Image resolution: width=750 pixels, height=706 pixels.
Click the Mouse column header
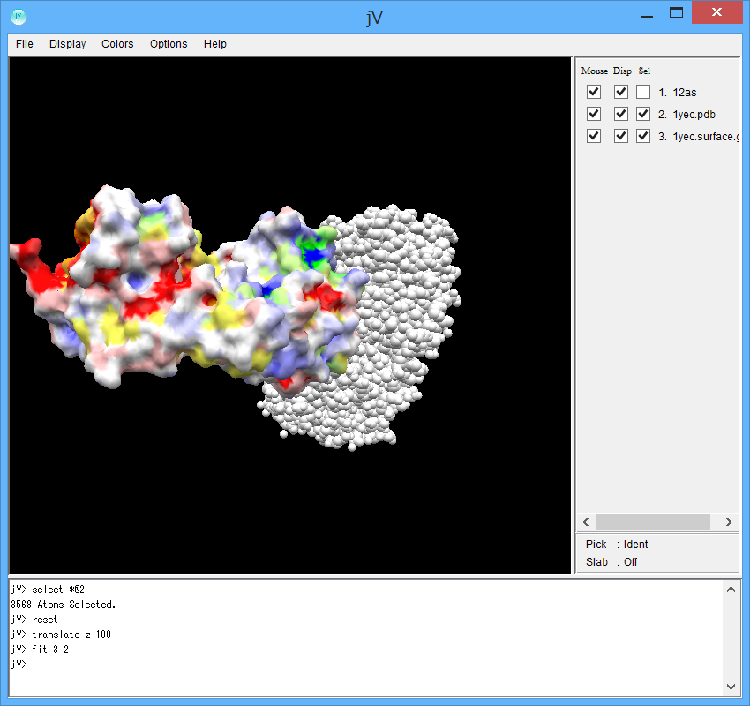click(x=595, y=71)
